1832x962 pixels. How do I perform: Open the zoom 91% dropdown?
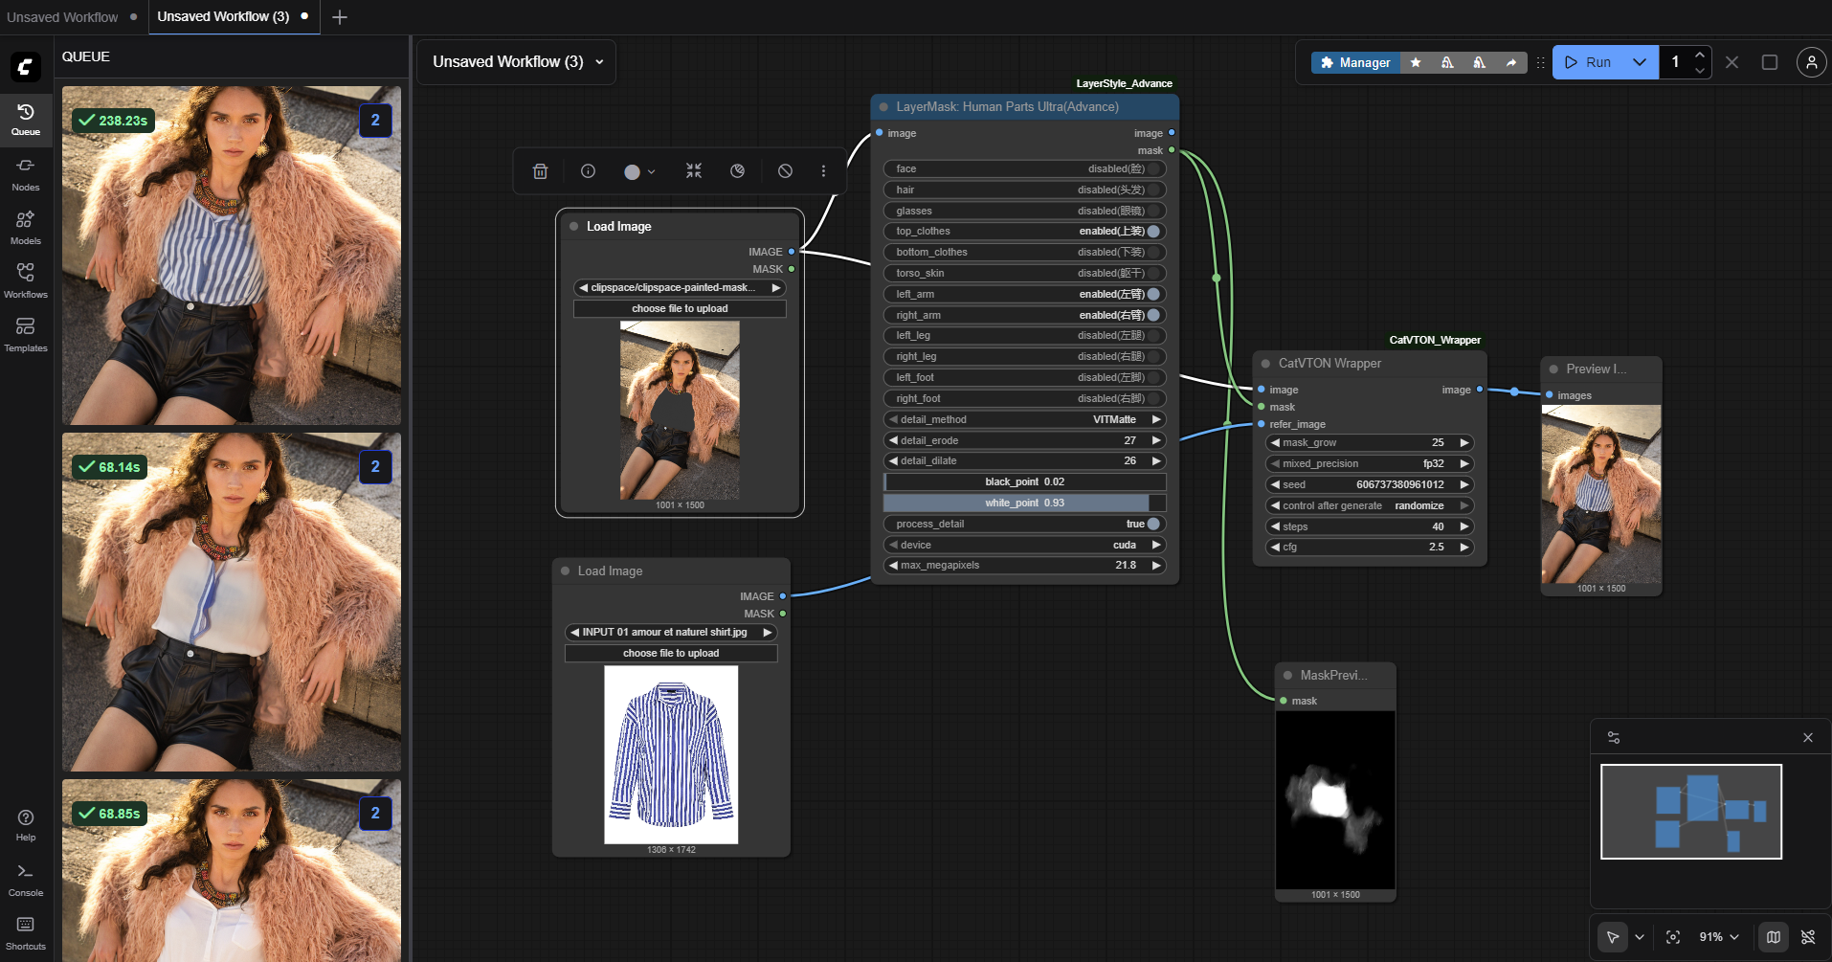point(1718,937)
